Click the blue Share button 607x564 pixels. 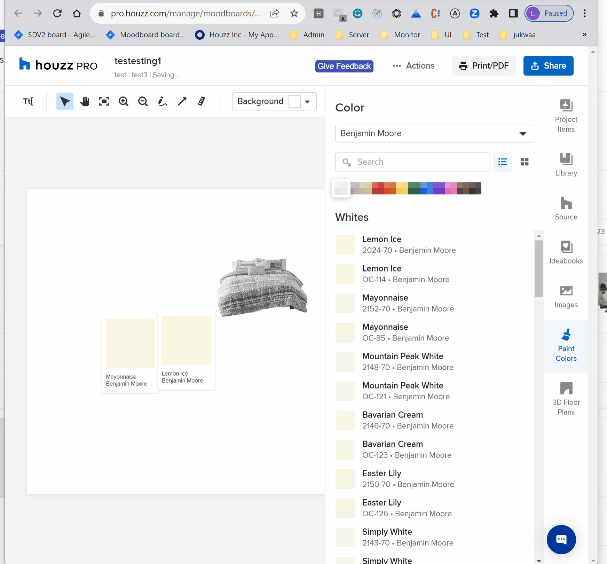548,66
